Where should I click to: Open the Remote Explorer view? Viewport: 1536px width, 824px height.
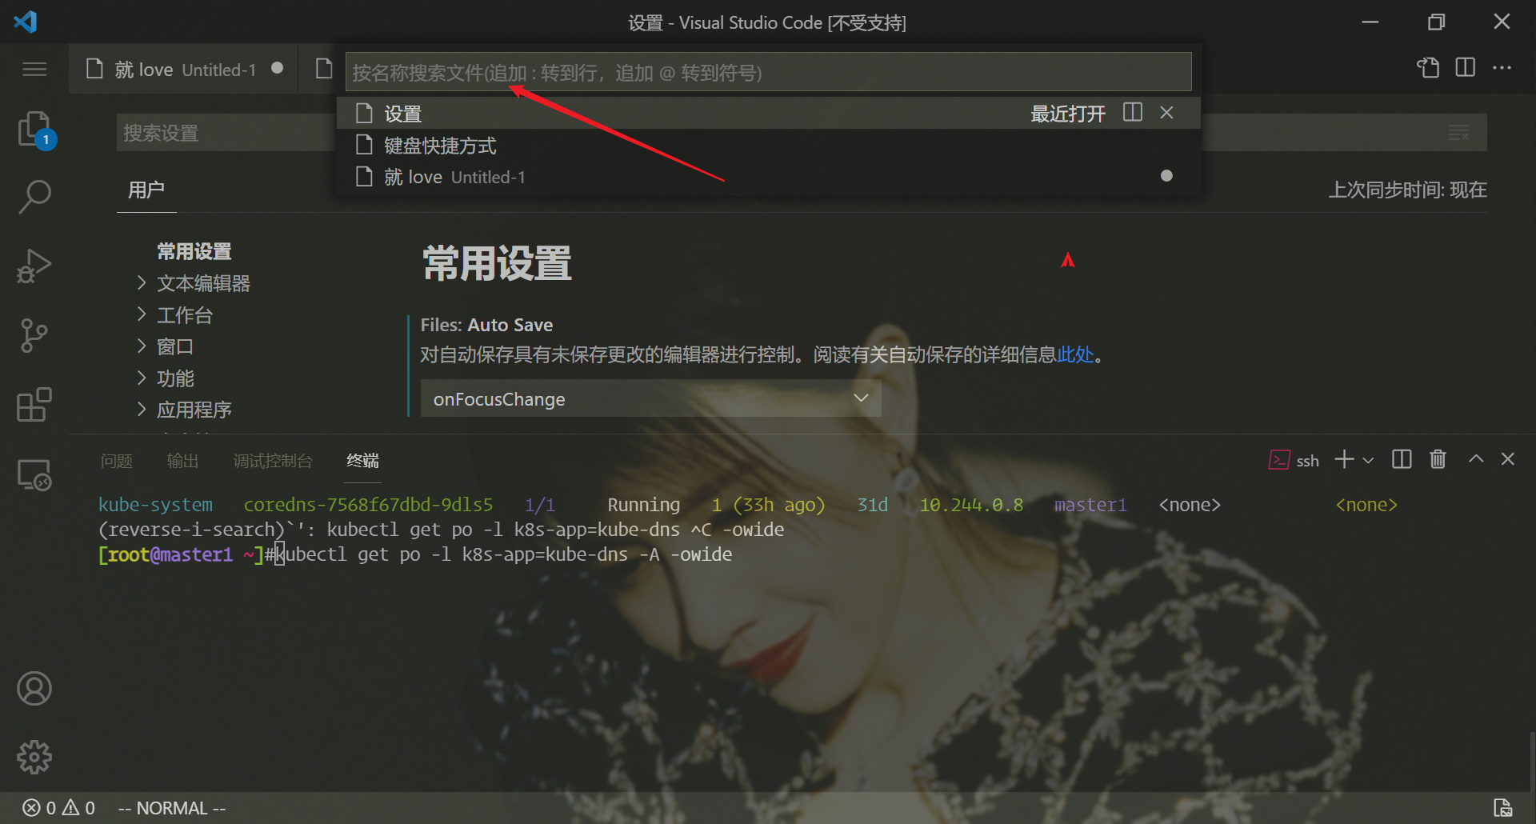34,474
